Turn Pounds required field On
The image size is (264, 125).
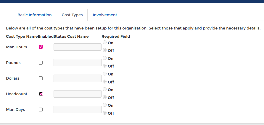pyautogui.click(x=105, y=58)
